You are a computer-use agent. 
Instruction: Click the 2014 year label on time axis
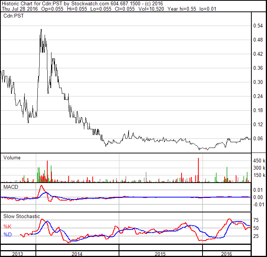point(77,254)
